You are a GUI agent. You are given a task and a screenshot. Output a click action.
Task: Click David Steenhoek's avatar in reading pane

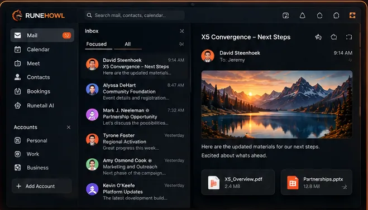pos(208,56)
